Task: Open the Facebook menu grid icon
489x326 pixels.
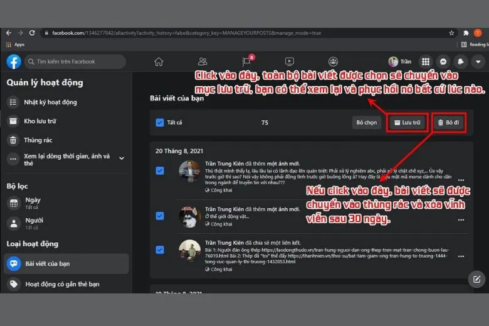Action: [x=426, y=61]
